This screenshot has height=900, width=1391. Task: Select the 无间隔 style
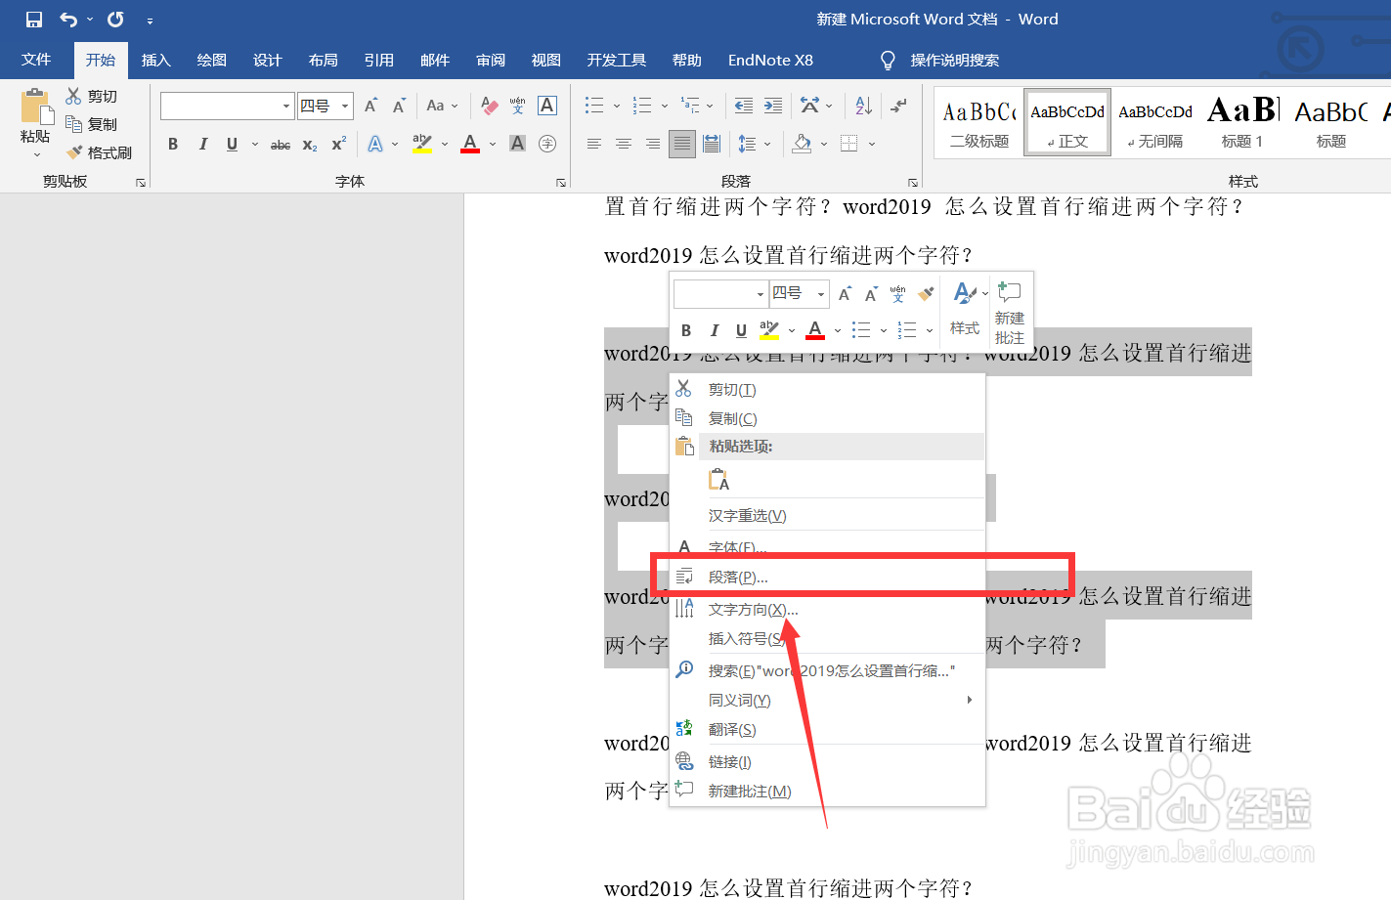1155,122
